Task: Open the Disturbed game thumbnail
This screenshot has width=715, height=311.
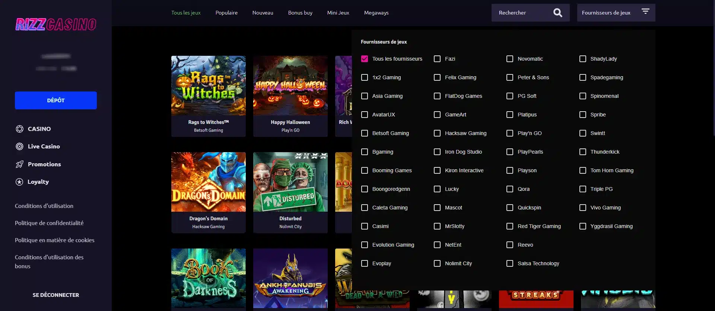Action: click(x=290, y=182)
